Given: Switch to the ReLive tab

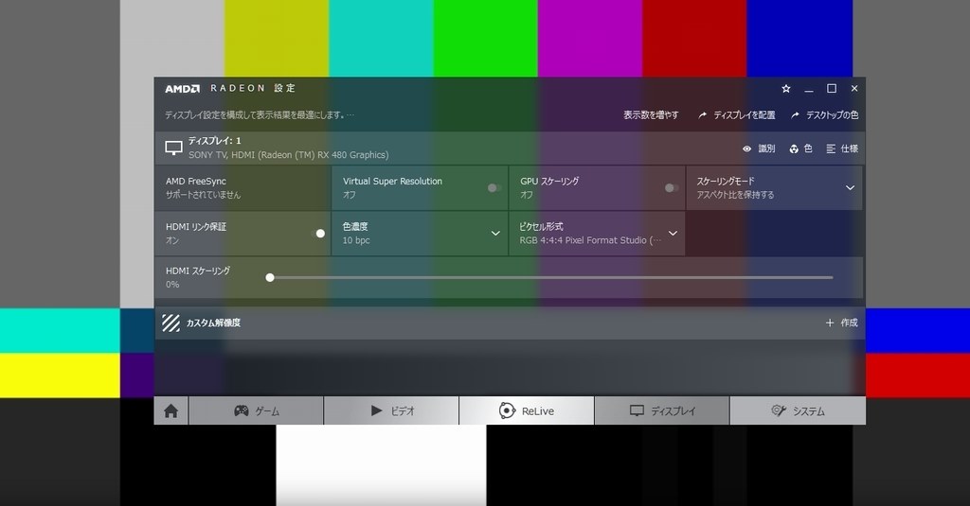Looking at the screenshot, I should click(527, 410).
